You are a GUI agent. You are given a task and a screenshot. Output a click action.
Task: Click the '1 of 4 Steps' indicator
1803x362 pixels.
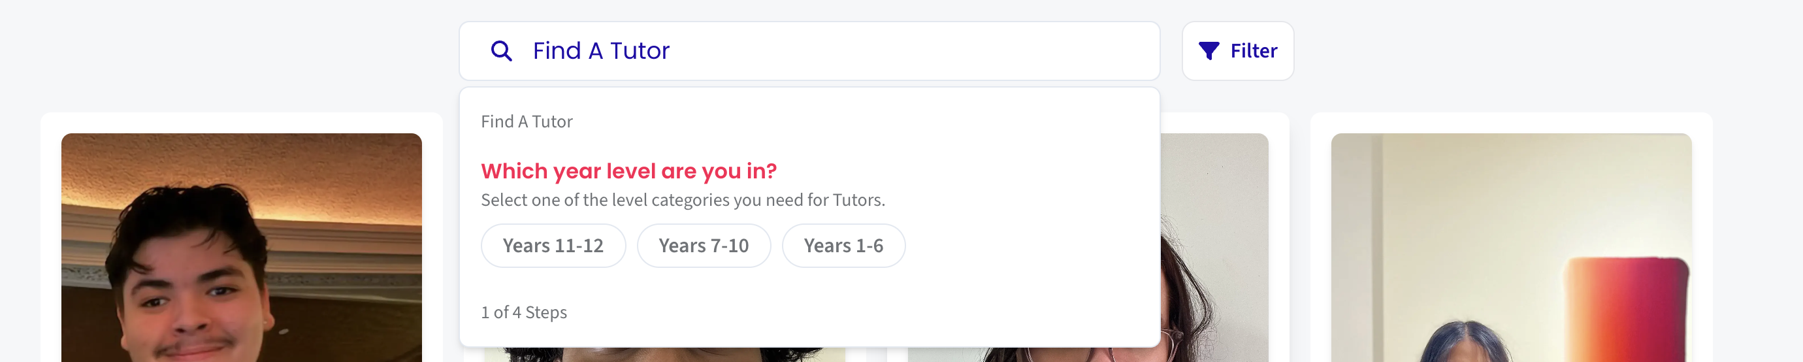tap(523, 312)
